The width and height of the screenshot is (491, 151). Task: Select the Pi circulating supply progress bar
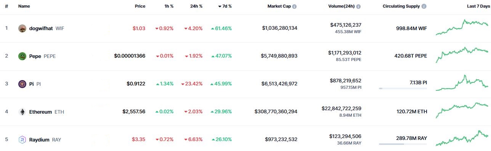[x=403, y=88]
